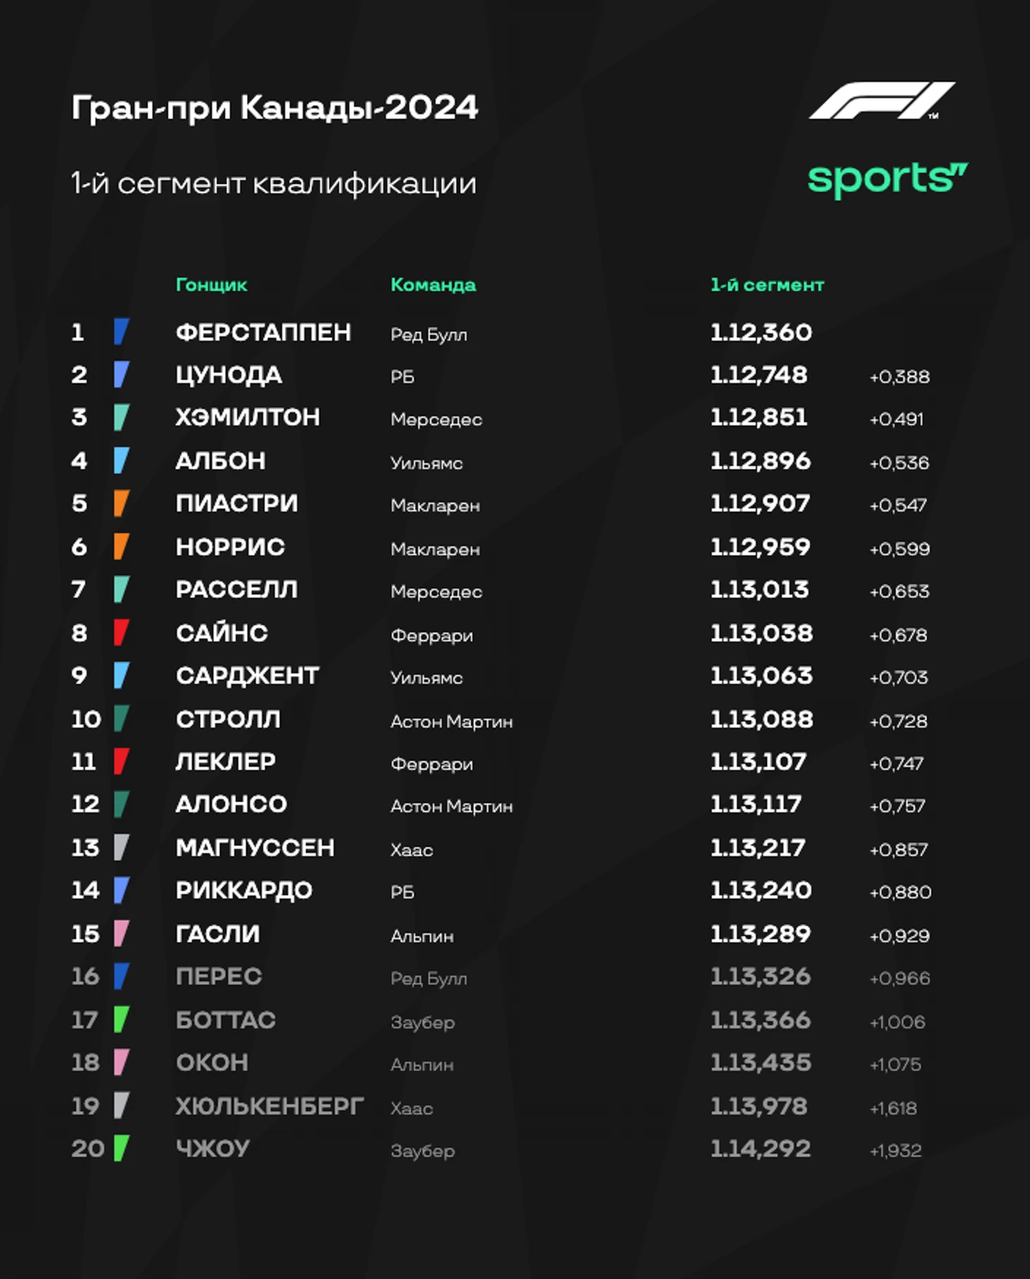This screenshot has width=1030, height=1279.
Task: Select the Команда column header
Action: tap(433, 285)
